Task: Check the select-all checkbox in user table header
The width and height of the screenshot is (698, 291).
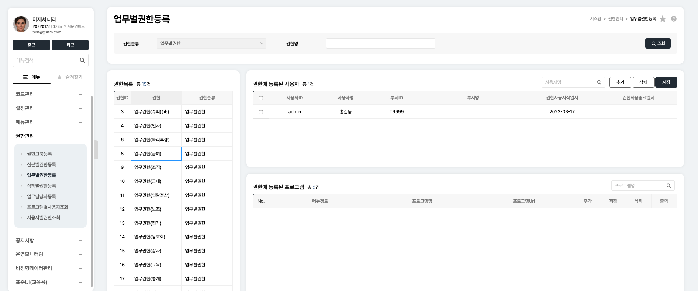Action: [x=261, y=98]
